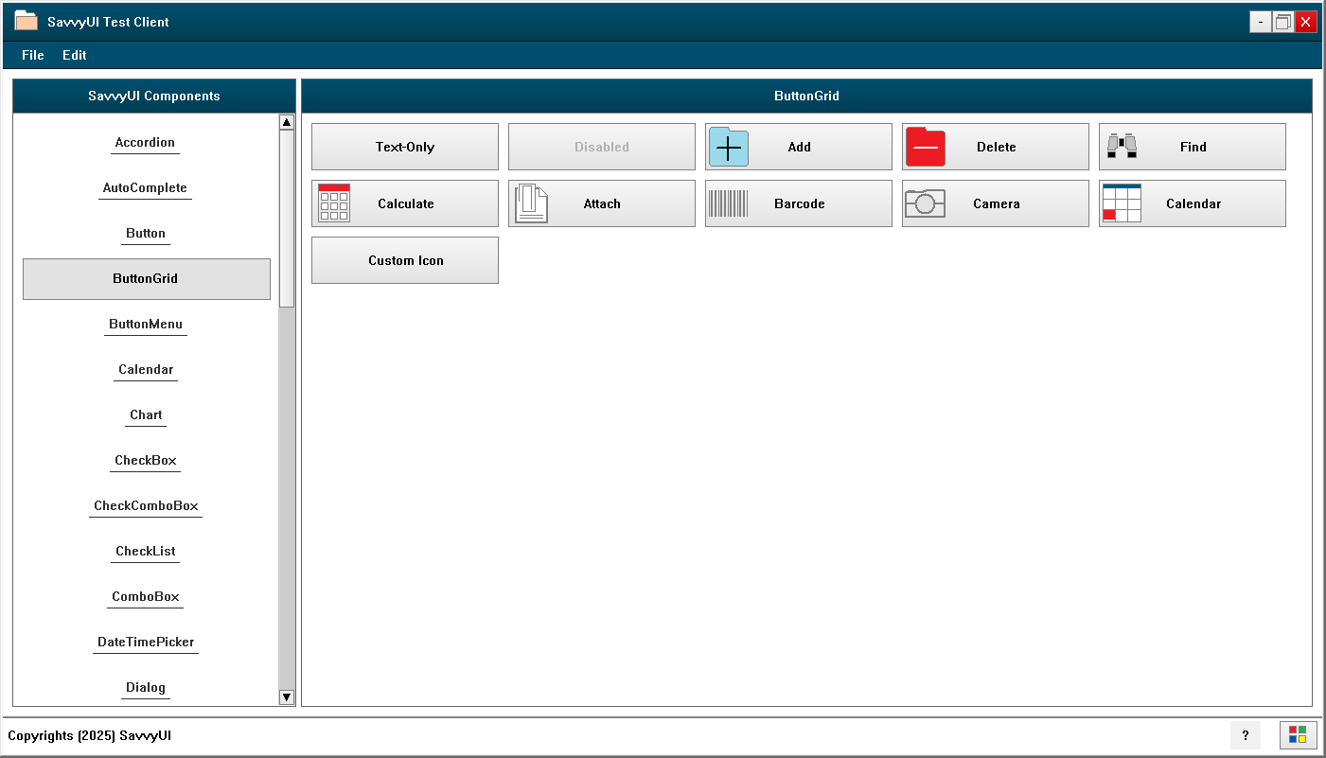Viewport: 1326px width, 758px height.
Task: Click the Calculate button with calculator icon
Action: 404,203
